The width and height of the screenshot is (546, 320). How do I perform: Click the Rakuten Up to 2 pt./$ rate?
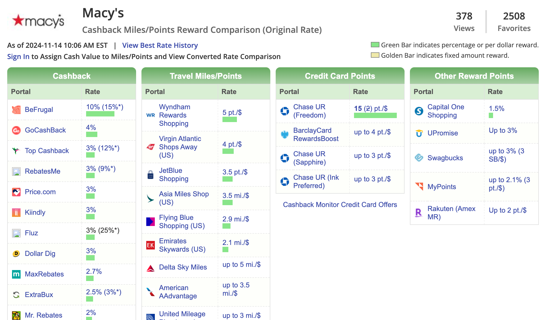[507, 210]
